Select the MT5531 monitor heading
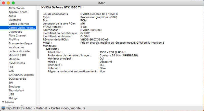The image size is (204, 111). point(53,49)
